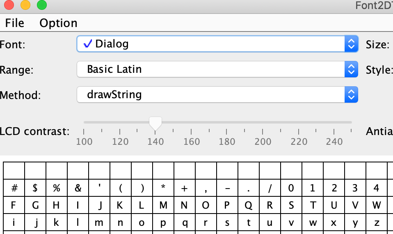Select the digit 0 glyph cell
This screenshot has height=234, width=393.
coord(291,189)
